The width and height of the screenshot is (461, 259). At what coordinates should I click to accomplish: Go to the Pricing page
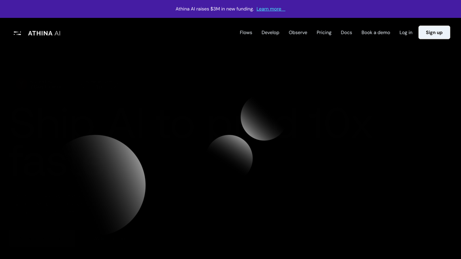point(324,32)
